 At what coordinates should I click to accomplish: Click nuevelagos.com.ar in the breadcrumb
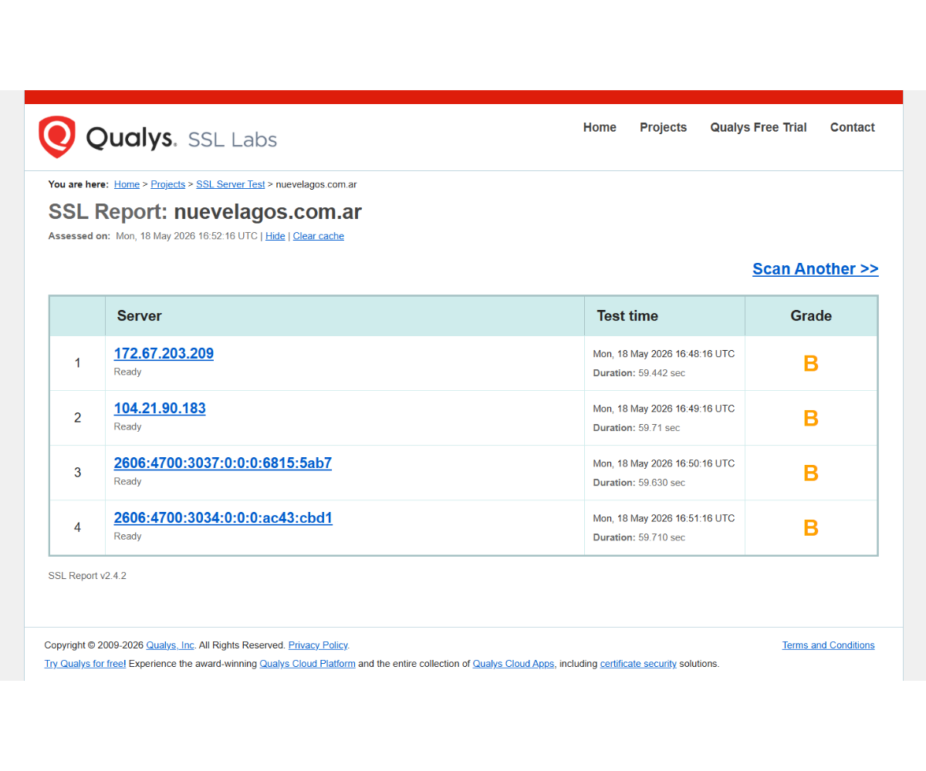[316, 184]
